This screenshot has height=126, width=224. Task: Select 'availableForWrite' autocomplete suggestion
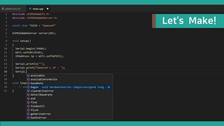click(x=70, y=79)
